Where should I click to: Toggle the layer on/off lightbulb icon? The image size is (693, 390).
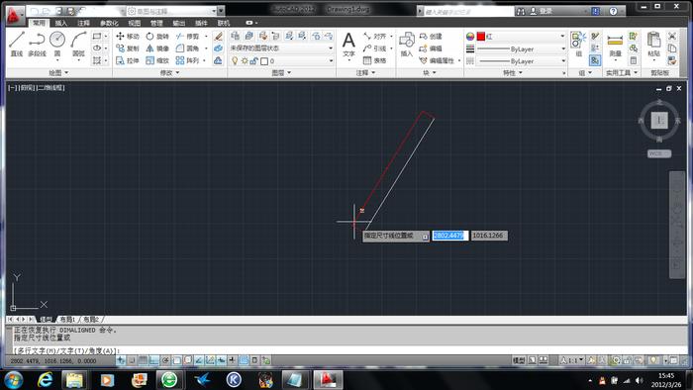click(235, 61)
